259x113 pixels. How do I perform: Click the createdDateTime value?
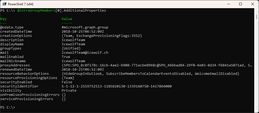pos(83,32)
